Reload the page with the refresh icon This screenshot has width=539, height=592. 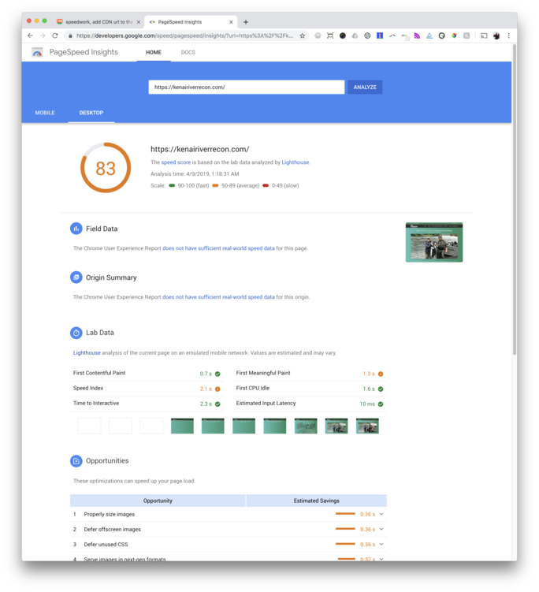(55, 35)
